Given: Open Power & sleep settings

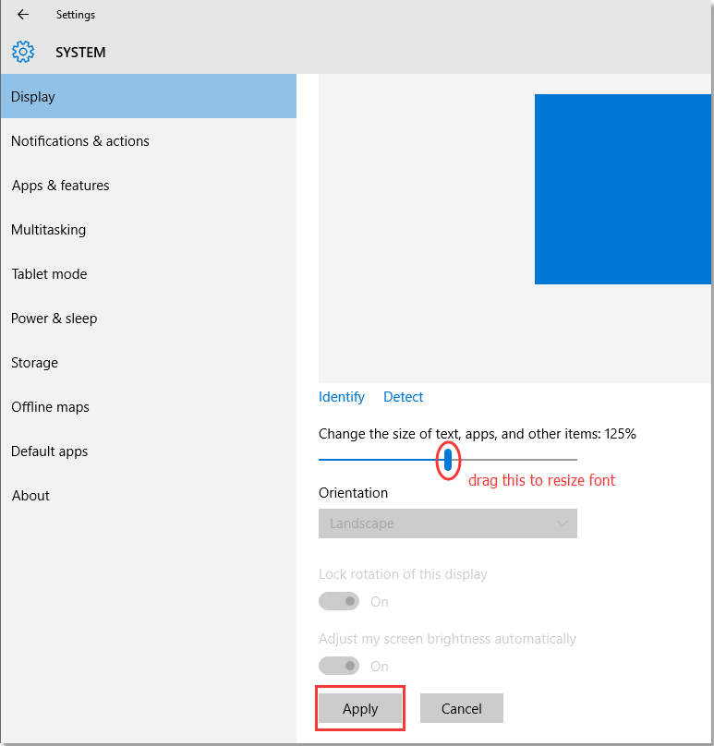Looking at the screenshot, I should click(149, 318).
